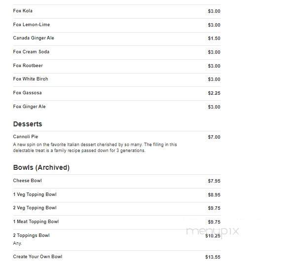Viewport: 301px width, 272px height.
Task: Select the 2 Toppings Bowl item name
Action: (x=31, y=235)
